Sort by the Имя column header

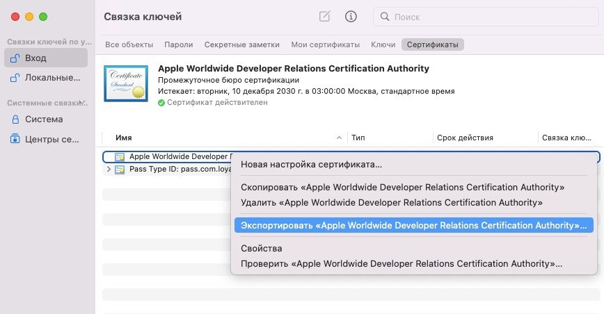(x=124, y=138)
